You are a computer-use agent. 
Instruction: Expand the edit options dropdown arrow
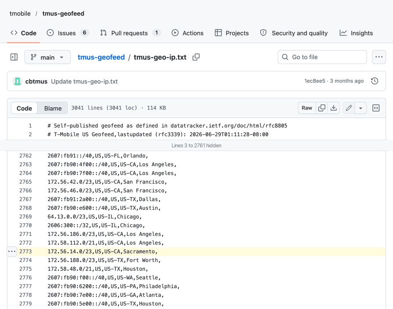(x=361, y=108)
